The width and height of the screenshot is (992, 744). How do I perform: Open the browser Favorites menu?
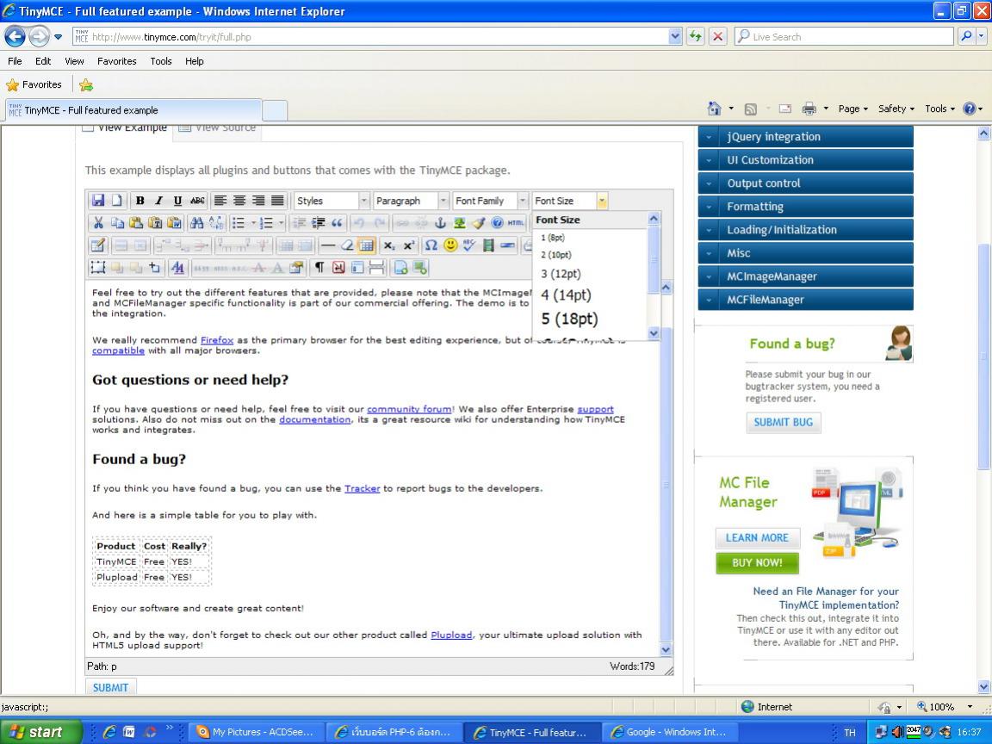click(x=116, y=61)
